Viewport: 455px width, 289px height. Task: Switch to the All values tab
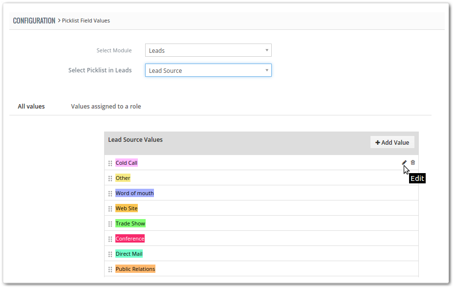coord(31,106)
